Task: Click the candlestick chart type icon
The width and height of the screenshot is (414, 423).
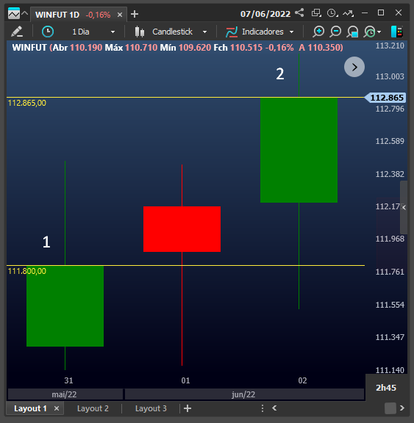Action: click(x=140, y=32)
